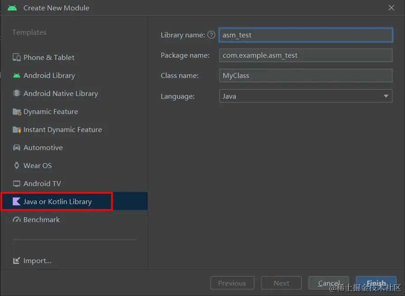Click the Next button

pyautogui.click(x=281, y=283)
